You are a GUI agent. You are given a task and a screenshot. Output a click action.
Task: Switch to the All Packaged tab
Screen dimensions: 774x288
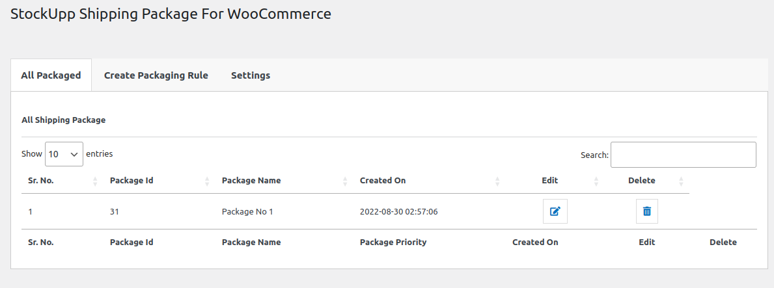coord(51,75)
